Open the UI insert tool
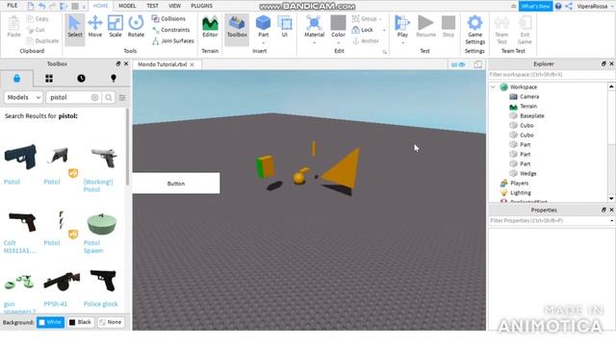Screen dimensions: 616x346 coord(285,27)
